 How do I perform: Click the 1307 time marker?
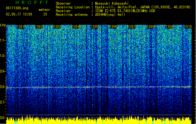coord(132,27)
